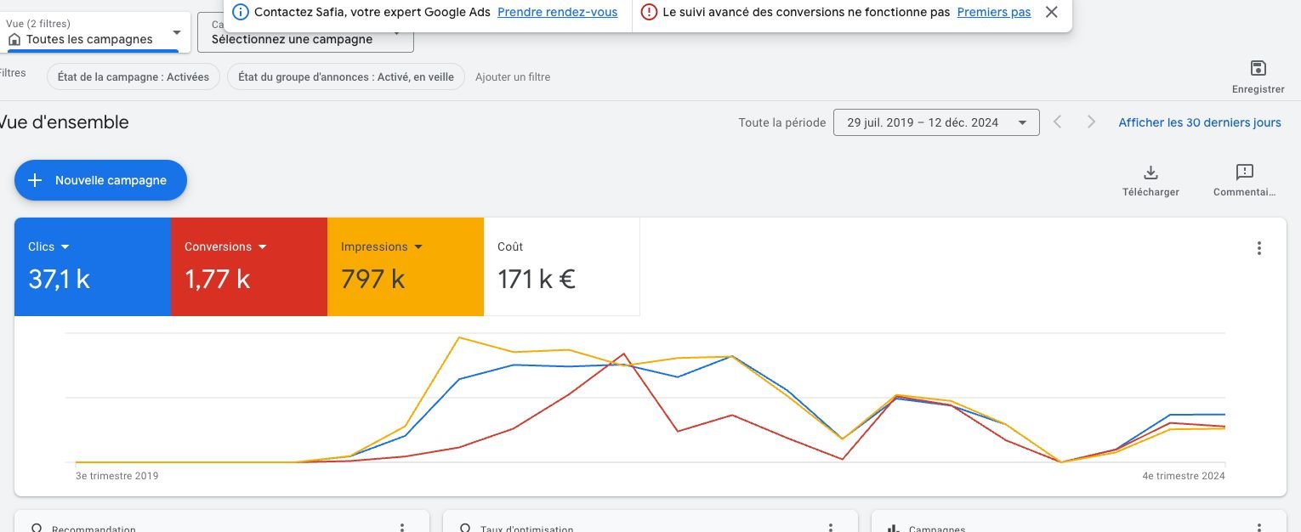The image size is (1301, 532).
Task: Click the Ajouter un filtre field
Action: (x=513, y=76)
